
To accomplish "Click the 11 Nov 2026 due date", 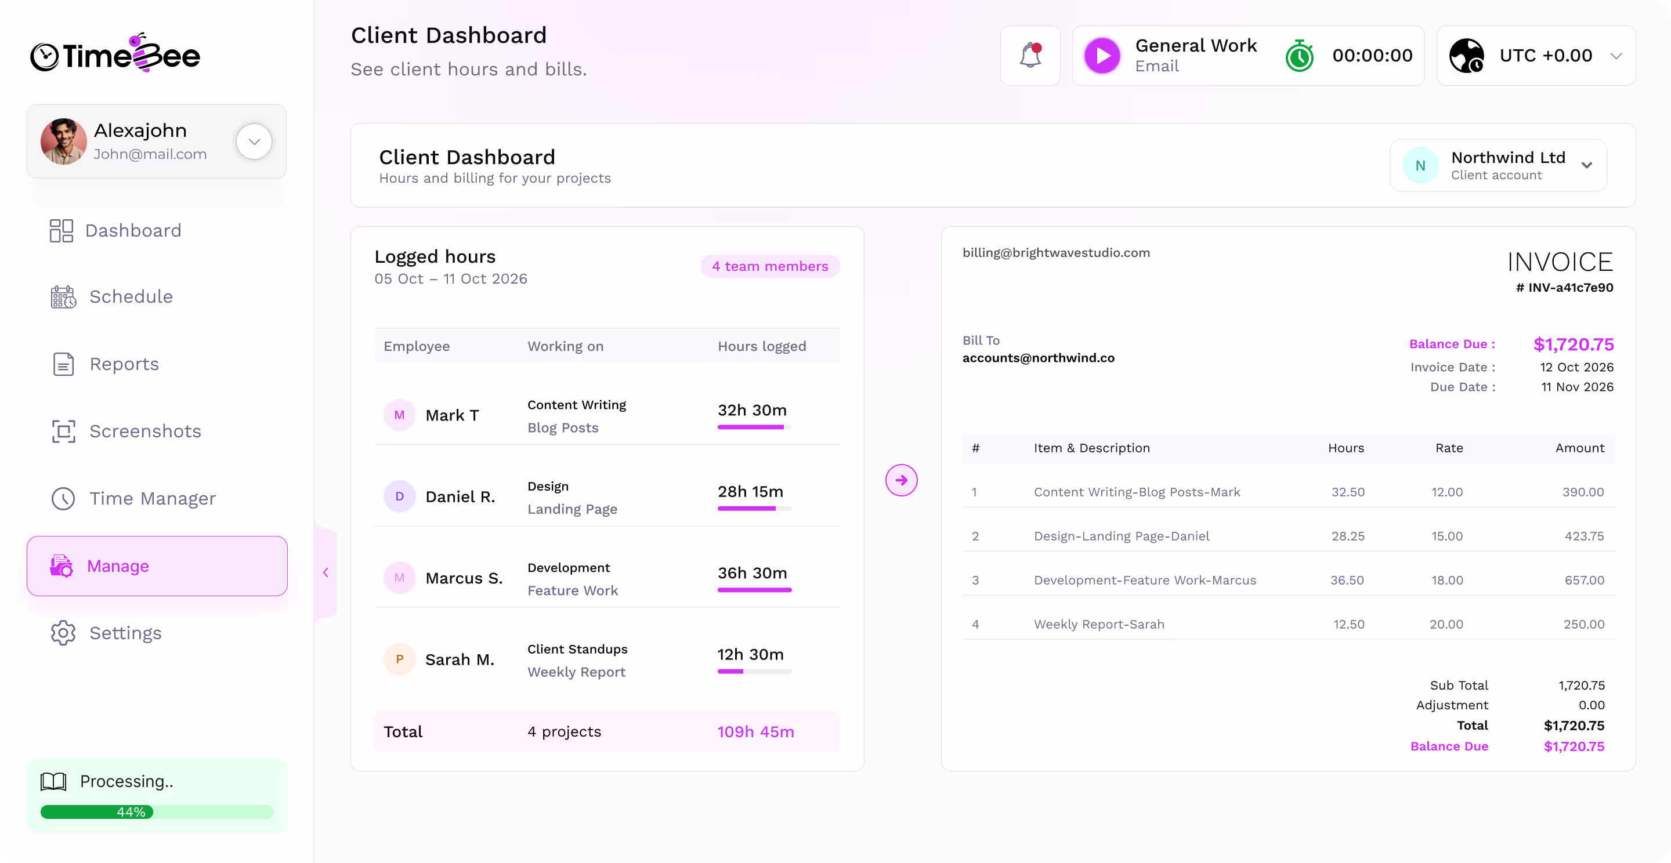I will coord(1578,387).
